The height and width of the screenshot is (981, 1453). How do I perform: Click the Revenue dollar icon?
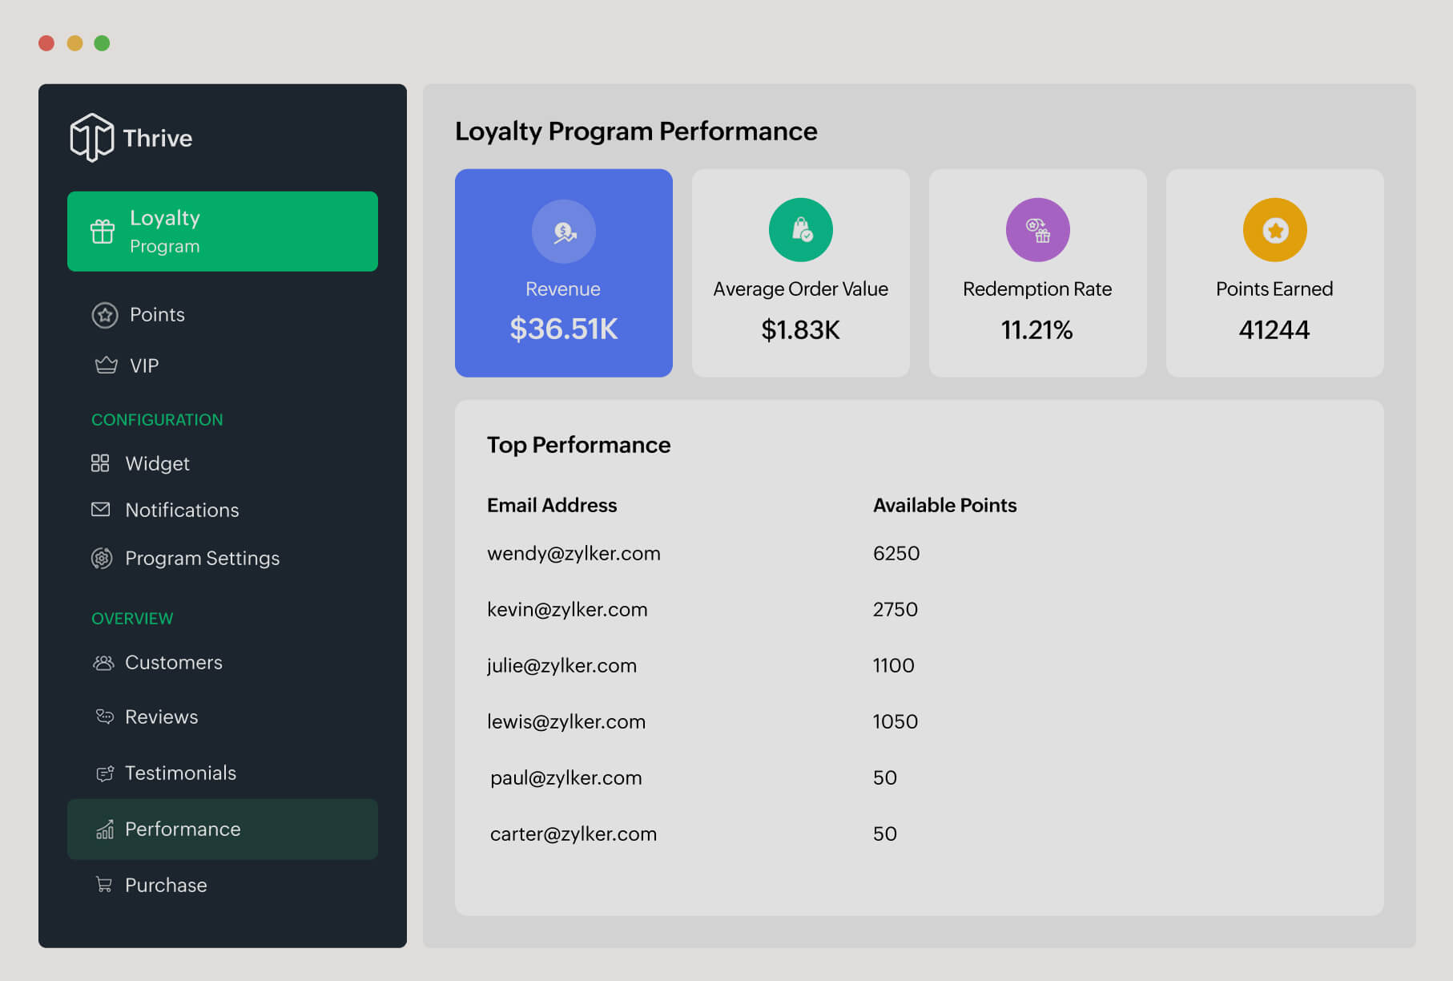[563, 231]
